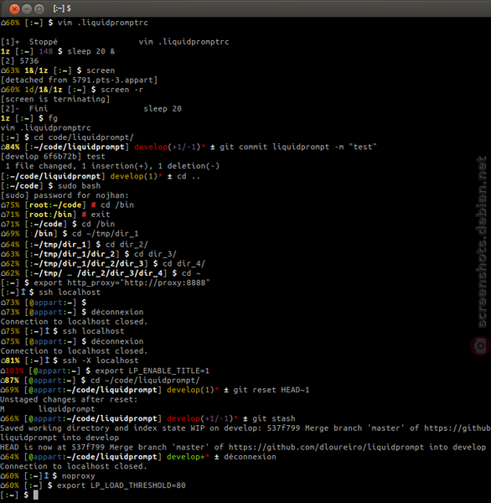The height and width of the screenshot is (503, 491).
Task: Click the red 103% load indicator
Action: pyautogui.click(x=13, y=371)
